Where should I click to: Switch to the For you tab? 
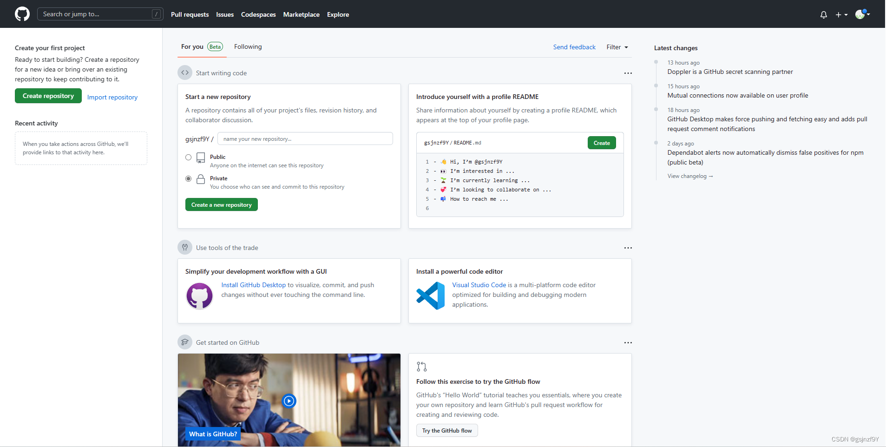click(202, 46)
